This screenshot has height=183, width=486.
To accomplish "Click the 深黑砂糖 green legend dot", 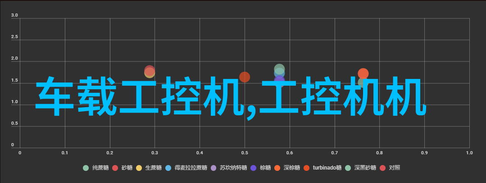I will point(348,168).
